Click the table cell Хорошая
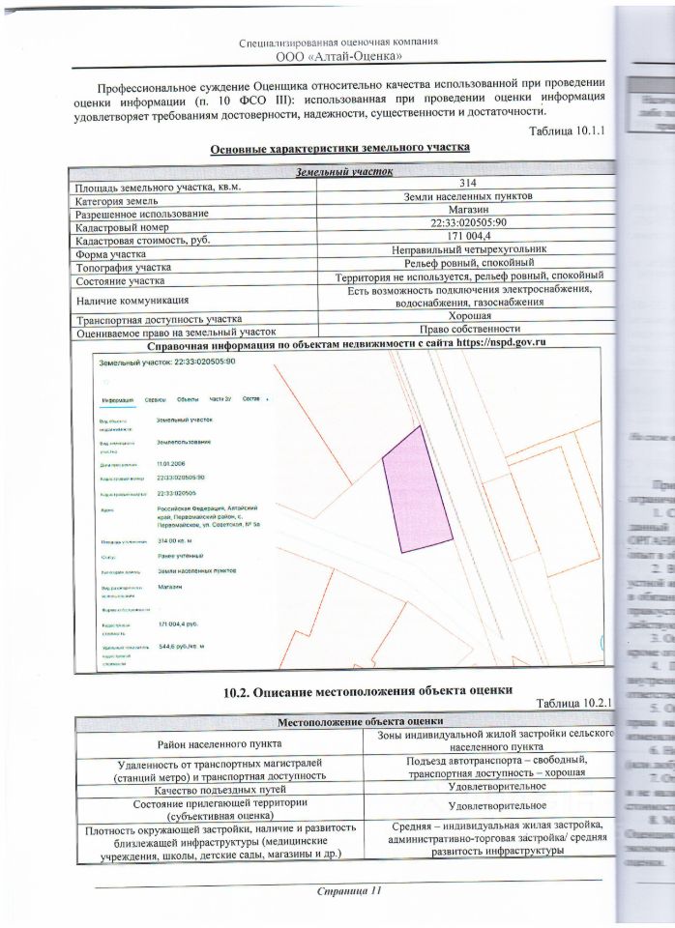 470,316
